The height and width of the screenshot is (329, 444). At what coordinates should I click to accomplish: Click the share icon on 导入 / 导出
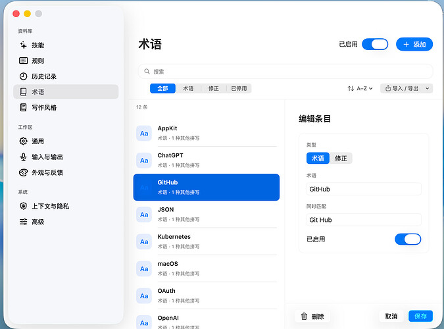[388, 88]
